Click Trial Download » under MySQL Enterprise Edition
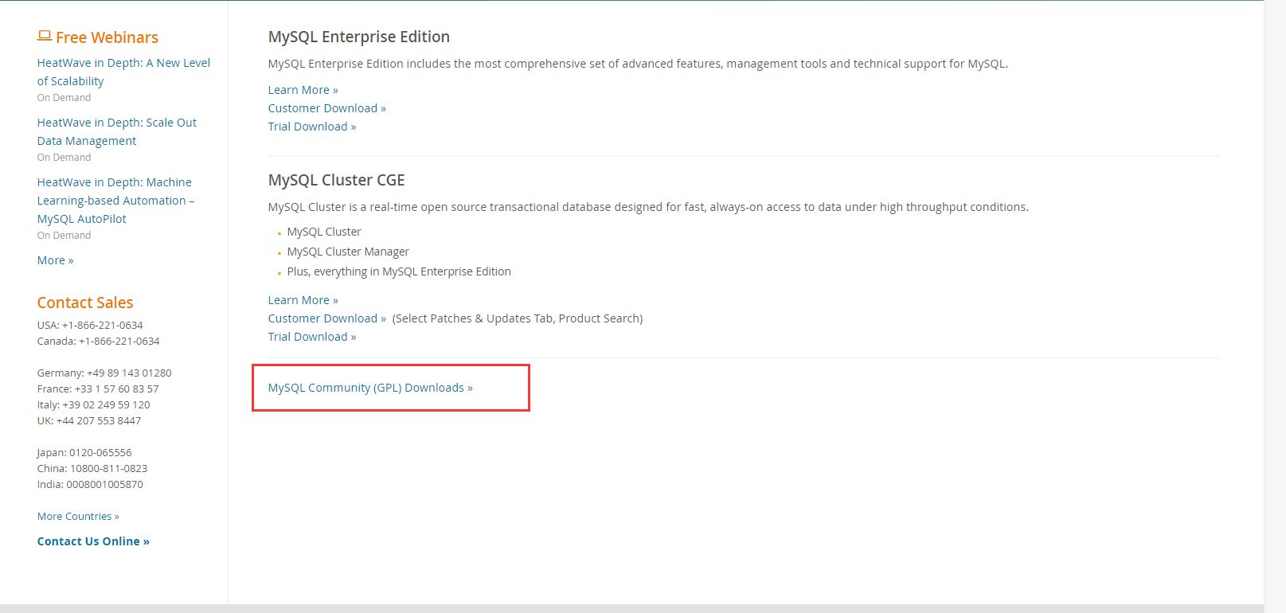Image resolution: width=1286 pixels, height=613 pixels. [312, 127]
